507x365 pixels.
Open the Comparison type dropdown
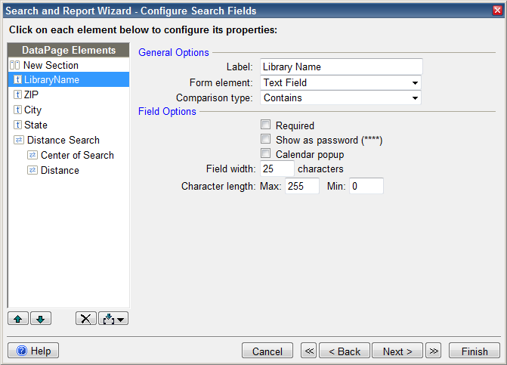340,97
